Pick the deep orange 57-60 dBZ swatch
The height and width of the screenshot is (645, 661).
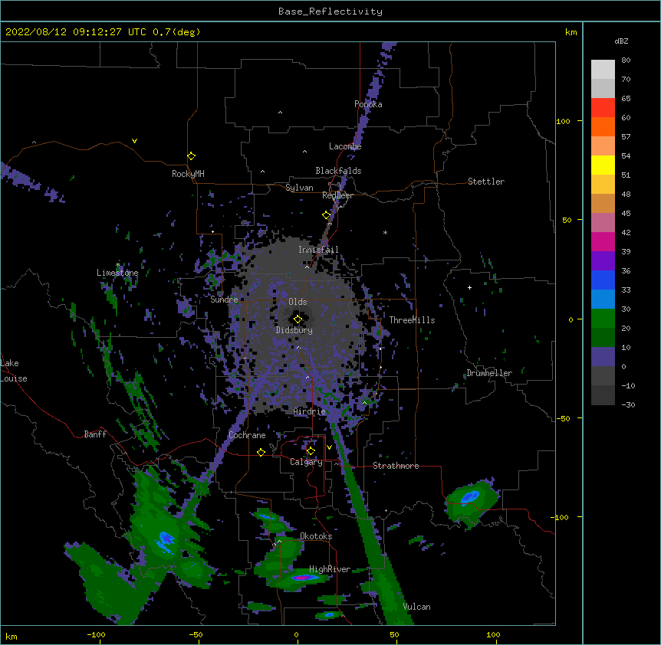coord(603,126)
